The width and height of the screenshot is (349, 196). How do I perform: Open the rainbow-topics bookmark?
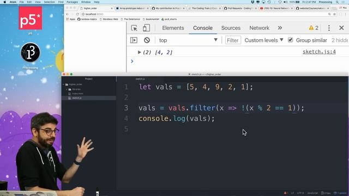pyautogui.click(x=87, y=20)
